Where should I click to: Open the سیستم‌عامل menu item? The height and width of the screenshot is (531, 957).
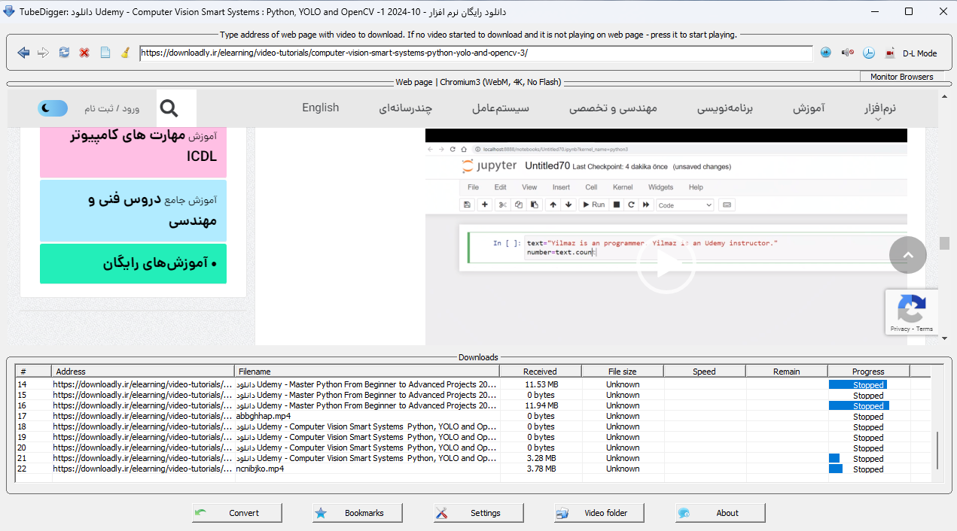(x=501, y=108)
